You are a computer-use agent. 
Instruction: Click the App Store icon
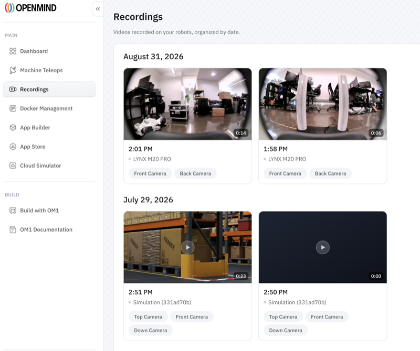click(x=13, y=147)
